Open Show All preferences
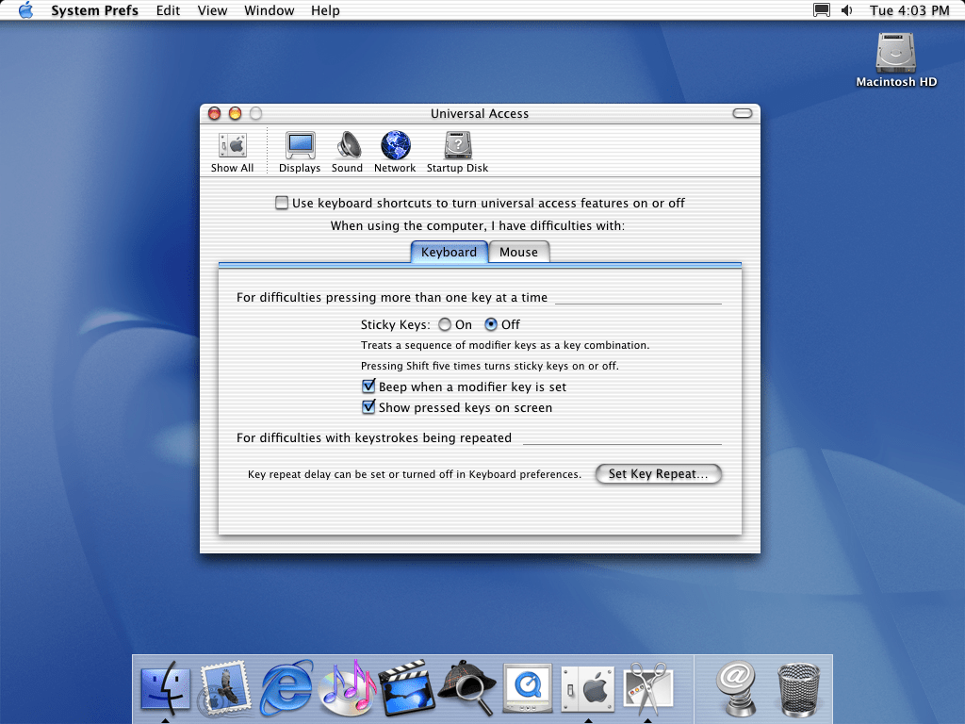The height and width of the screenshot is (724, 965). point(232,152)
